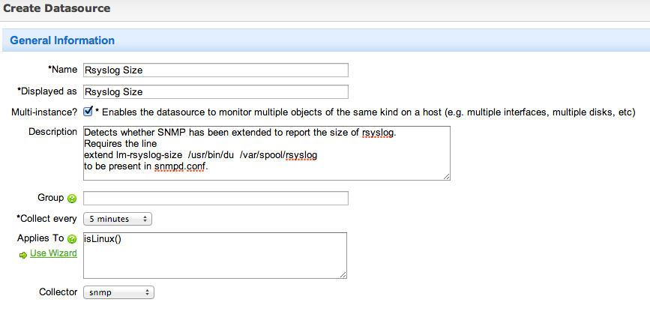Viewport: 650px width, 311px height.
Task: Expand the Collector snmp dropdown
Action: [118, 292]
